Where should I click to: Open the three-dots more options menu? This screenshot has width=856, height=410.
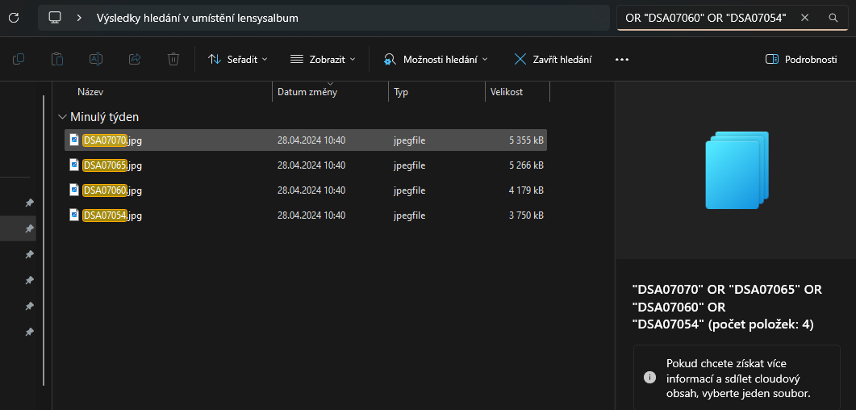[622, 60]
